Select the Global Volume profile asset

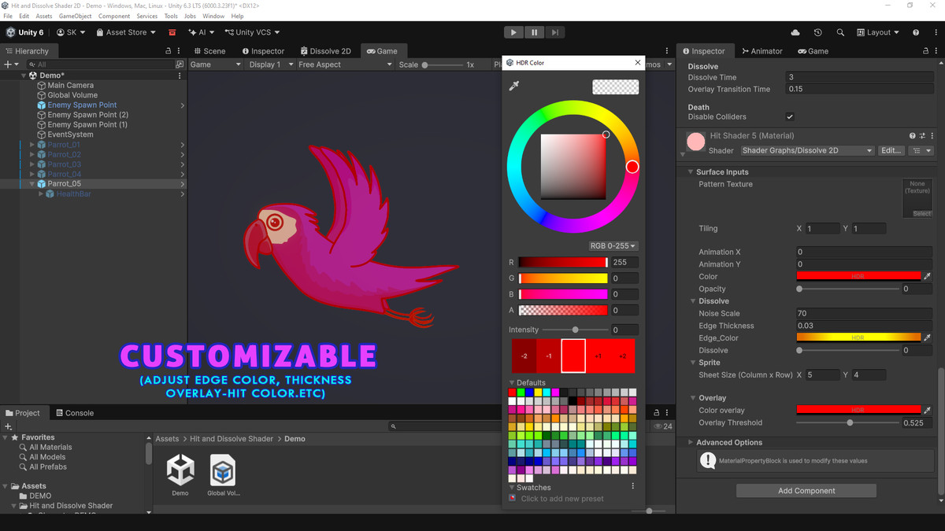(x=224, y=474)
